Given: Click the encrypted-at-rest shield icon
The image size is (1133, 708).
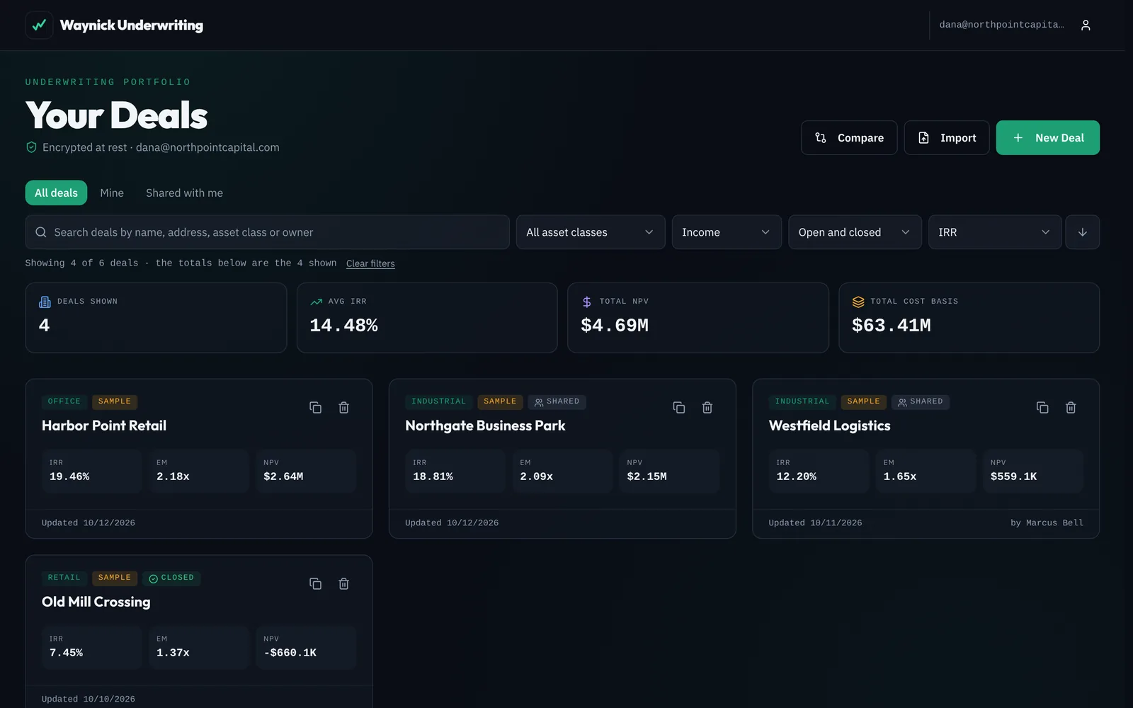Looking at the screenshot, I should 31,147.
